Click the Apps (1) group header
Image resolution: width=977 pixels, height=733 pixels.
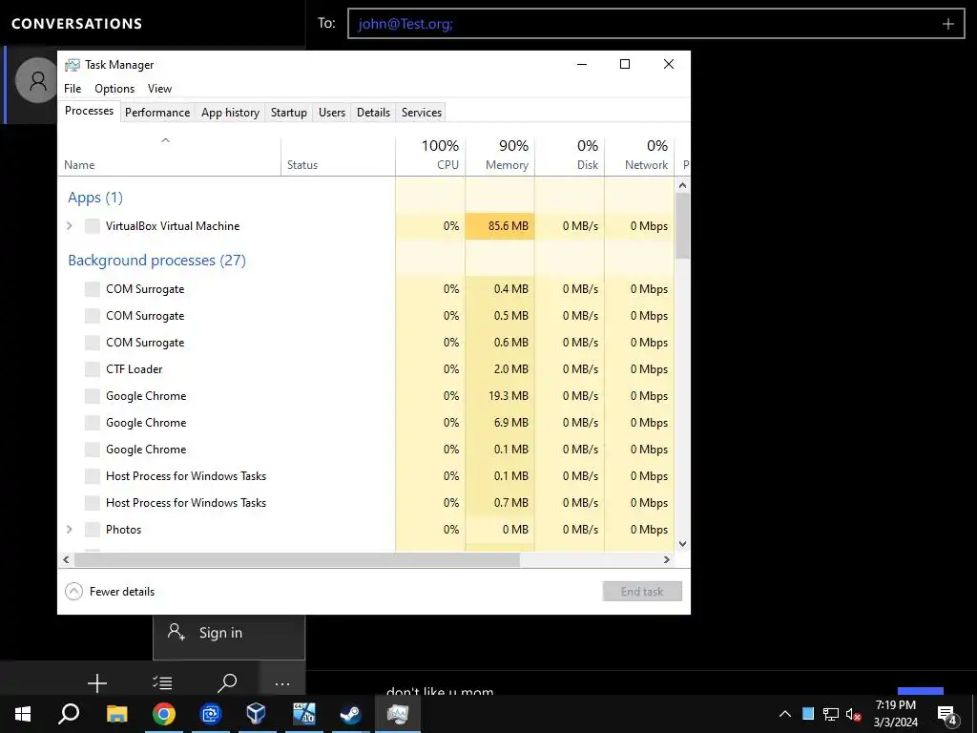95,198
